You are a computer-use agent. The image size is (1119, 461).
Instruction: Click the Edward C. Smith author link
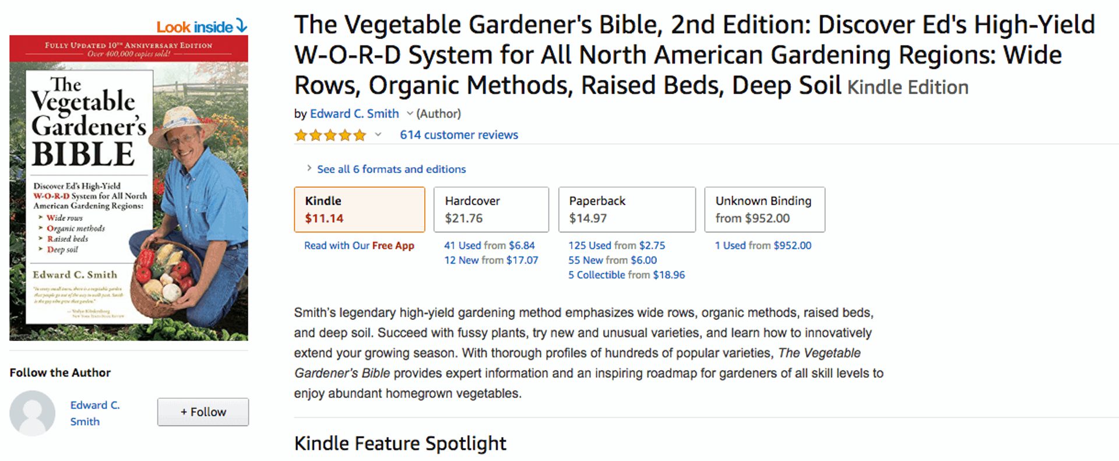(x=354, y=113)
